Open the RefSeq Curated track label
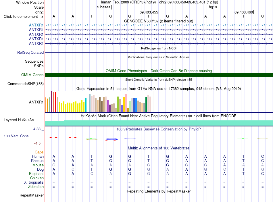Image resolution: width=273 pixels, height=202 pixels. pos(30,52)
